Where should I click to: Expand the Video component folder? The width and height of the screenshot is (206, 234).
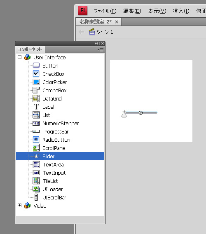pos(19,206)
